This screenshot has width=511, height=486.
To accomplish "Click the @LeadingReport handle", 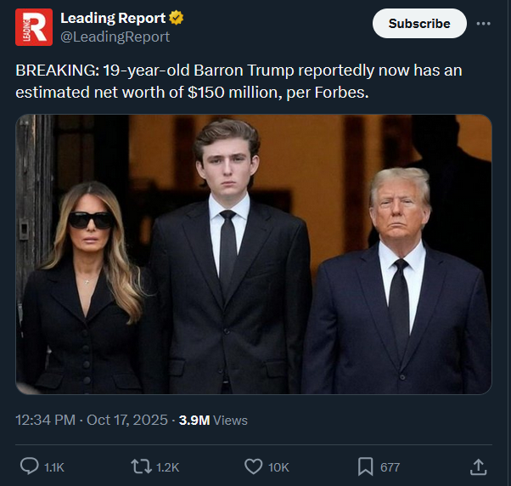I will [115, 37].
